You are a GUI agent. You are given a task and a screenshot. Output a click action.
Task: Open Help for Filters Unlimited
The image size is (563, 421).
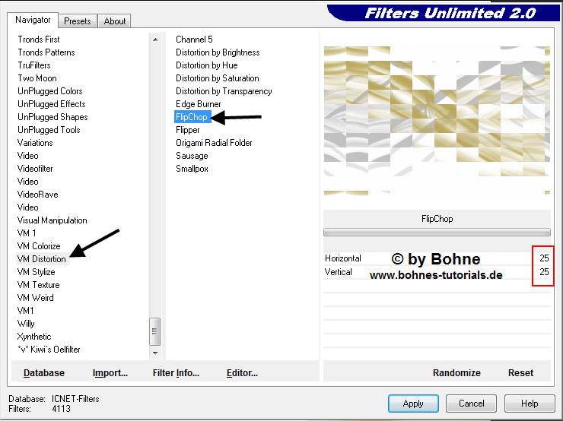[530, 404]
